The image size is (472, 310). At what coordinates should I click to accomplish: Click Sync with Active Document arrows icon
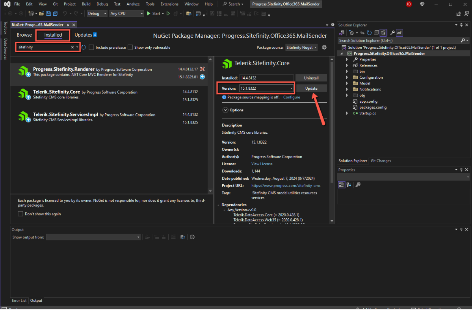point(362,33)
